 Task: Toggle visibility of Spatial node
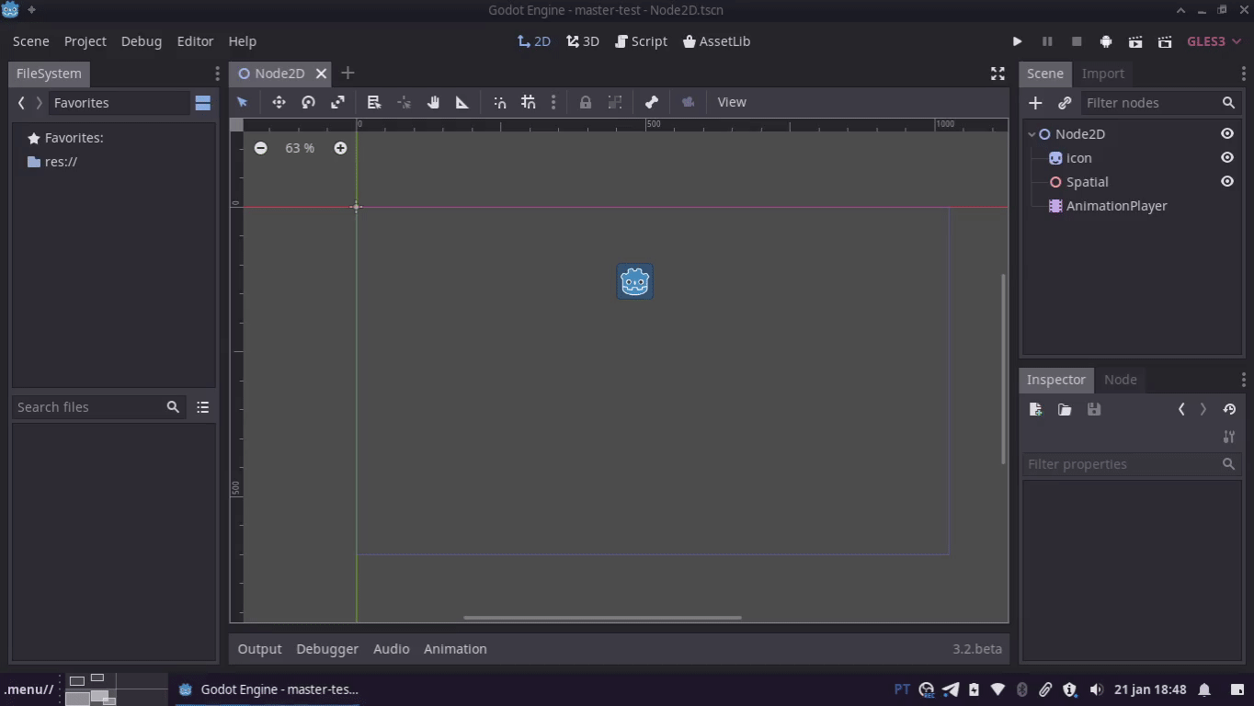pyautogui.click(x=1227, y=182)
